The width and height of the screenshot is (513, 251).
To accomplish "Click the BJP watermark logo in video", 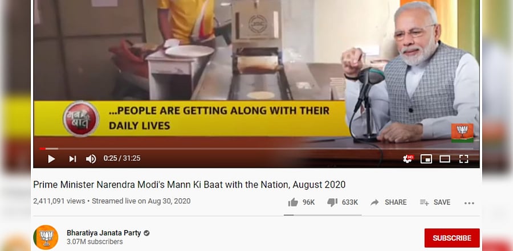I will [x=462, y=133].
